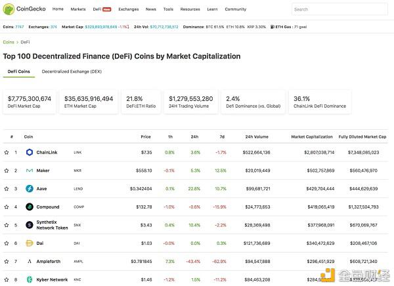
Task: Sort by the 7d column header
Action: 222,136
